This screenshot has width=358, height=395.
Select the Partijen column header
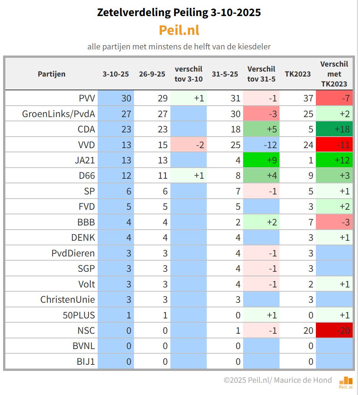(x=52, y=74)
